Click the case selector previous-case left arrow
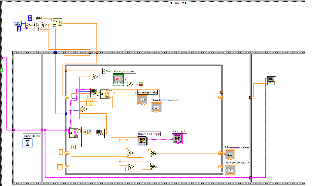This screenshot has width=313, height=186. tap(171, 3)
